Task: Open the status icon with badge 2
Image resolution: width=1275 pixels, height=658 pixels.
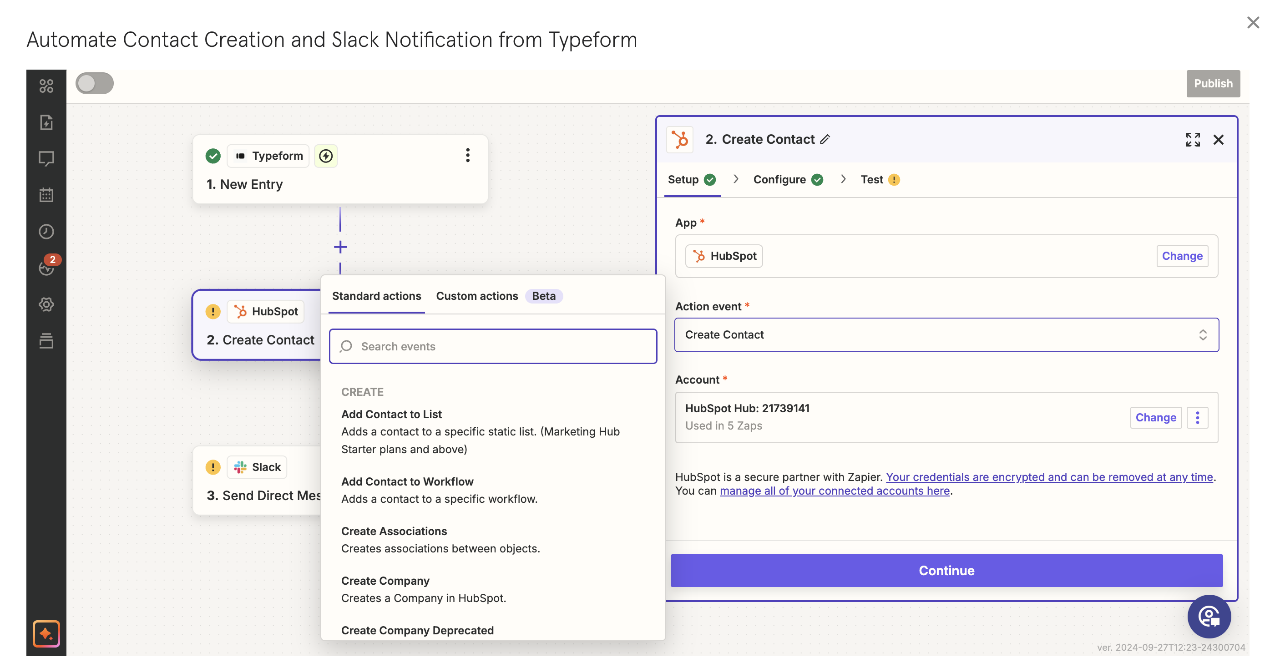Action: (47, 266)
